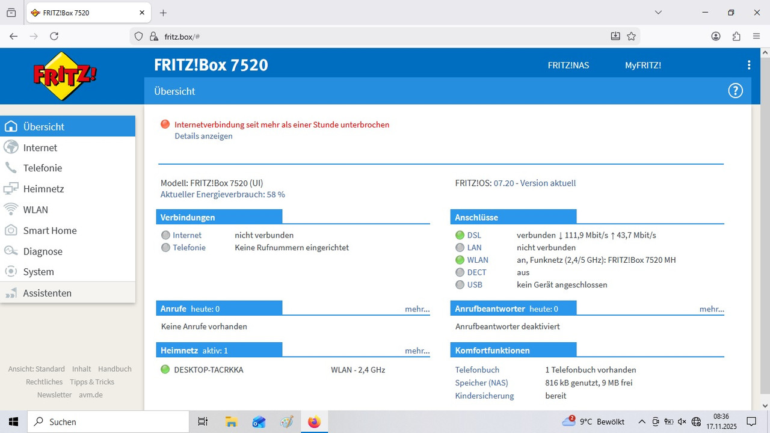Open the Speicher (NAS) link

click(x=481, y=382)
